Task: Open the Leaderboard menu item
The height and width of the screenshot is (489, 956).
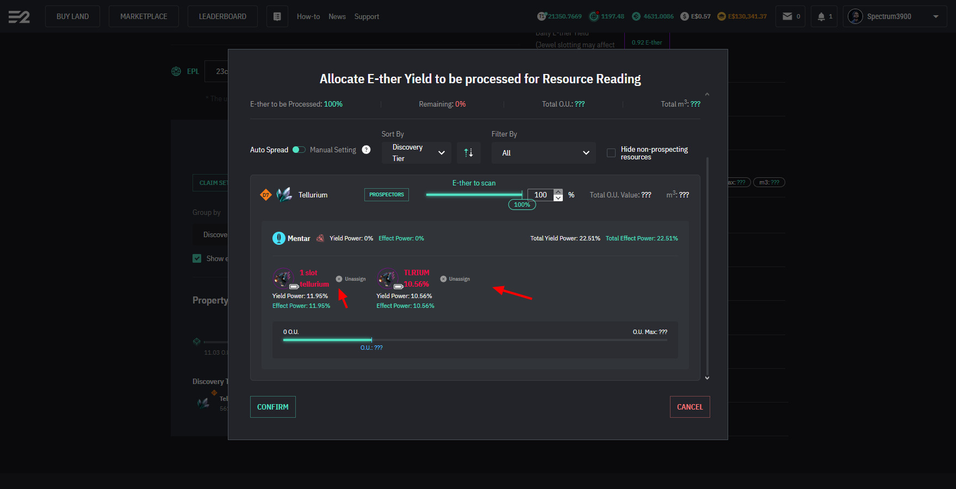Action: [222, 16]
